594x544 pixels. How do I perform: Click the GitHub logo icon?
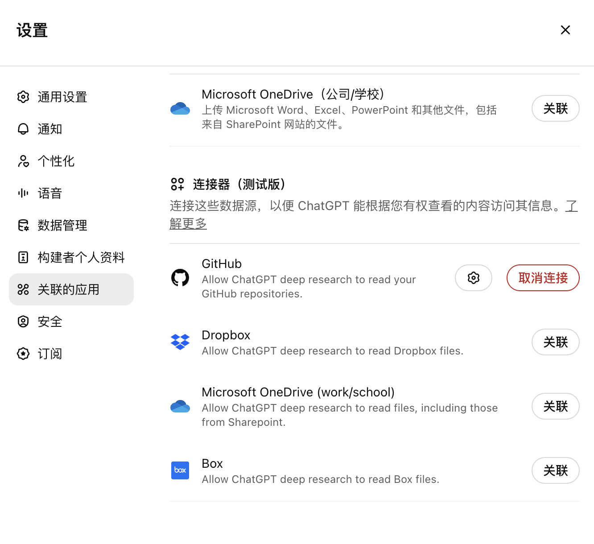(180, 278)
